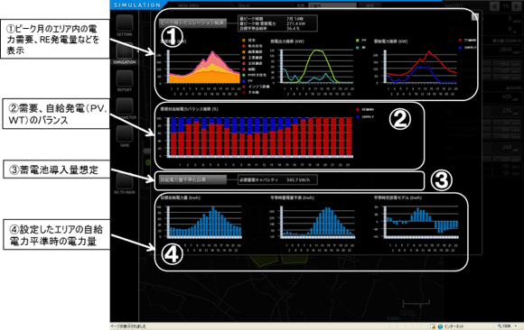Click the previous arrow beside value 15
Viewport: 524px width, 330px height.
[x=494, y=6]
